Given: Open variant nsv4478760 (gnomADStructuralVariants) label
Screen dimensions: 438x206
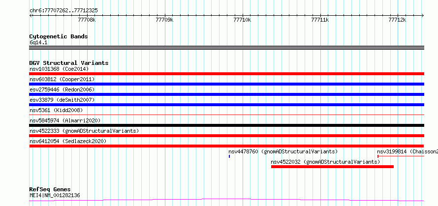Looking at the screenshot, I should click(x=283, y=151).
